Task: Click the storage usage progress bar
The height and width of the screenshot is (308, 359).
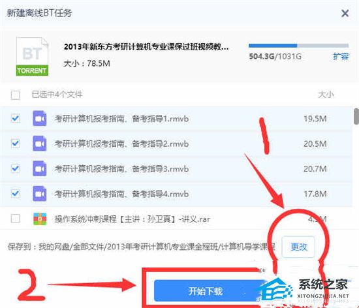Action: coord(298,46)
